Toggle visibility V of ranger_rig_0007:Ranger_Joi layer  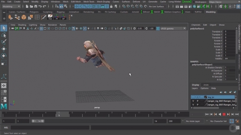pyautogui.click(x=193, y=105)
